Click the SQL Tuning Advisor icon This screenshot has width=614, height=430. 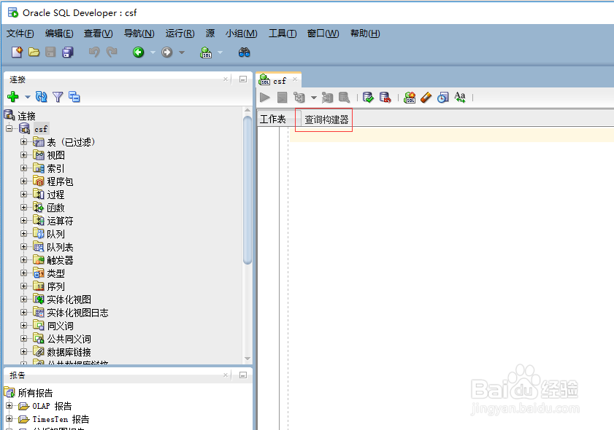pos(344,98)
